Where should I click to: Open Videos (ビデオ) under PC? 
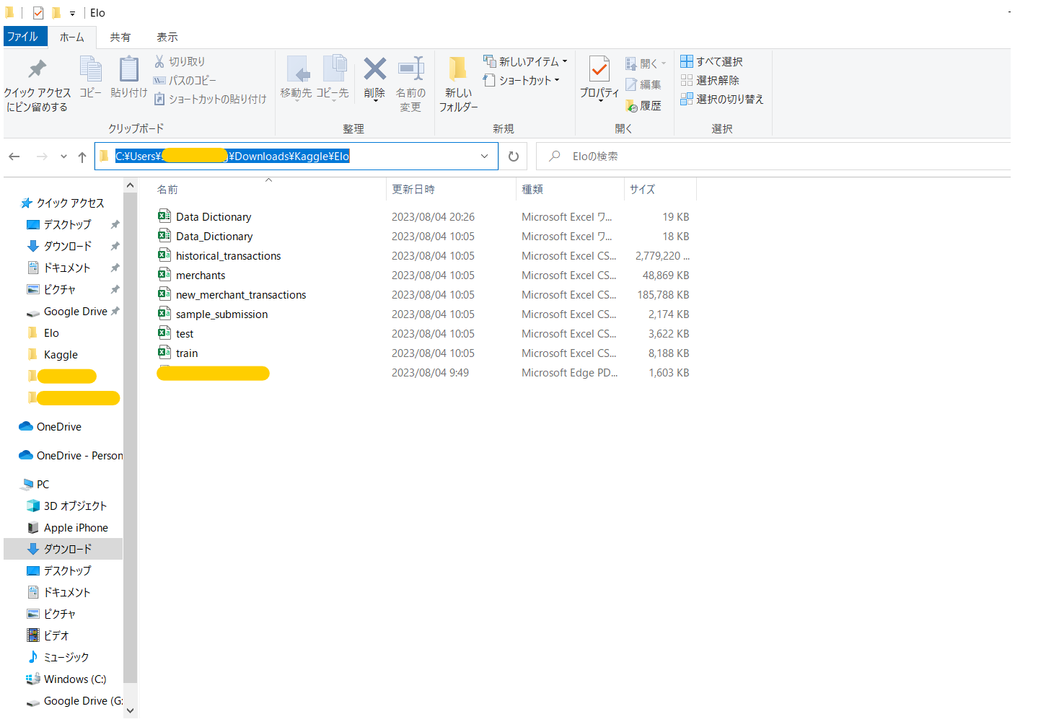pos(56,636)
